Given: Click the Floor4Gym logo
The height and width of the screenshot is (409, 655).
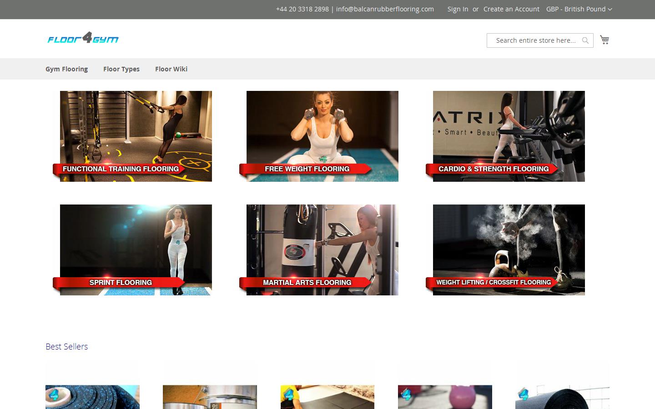Looking at the screenshot, I should pos(83,38).
